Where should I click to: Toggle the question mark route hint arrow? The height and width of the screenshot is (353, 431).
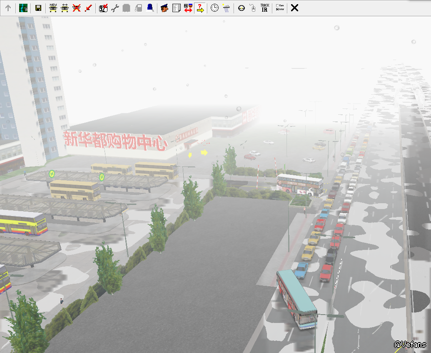[200, 8]
